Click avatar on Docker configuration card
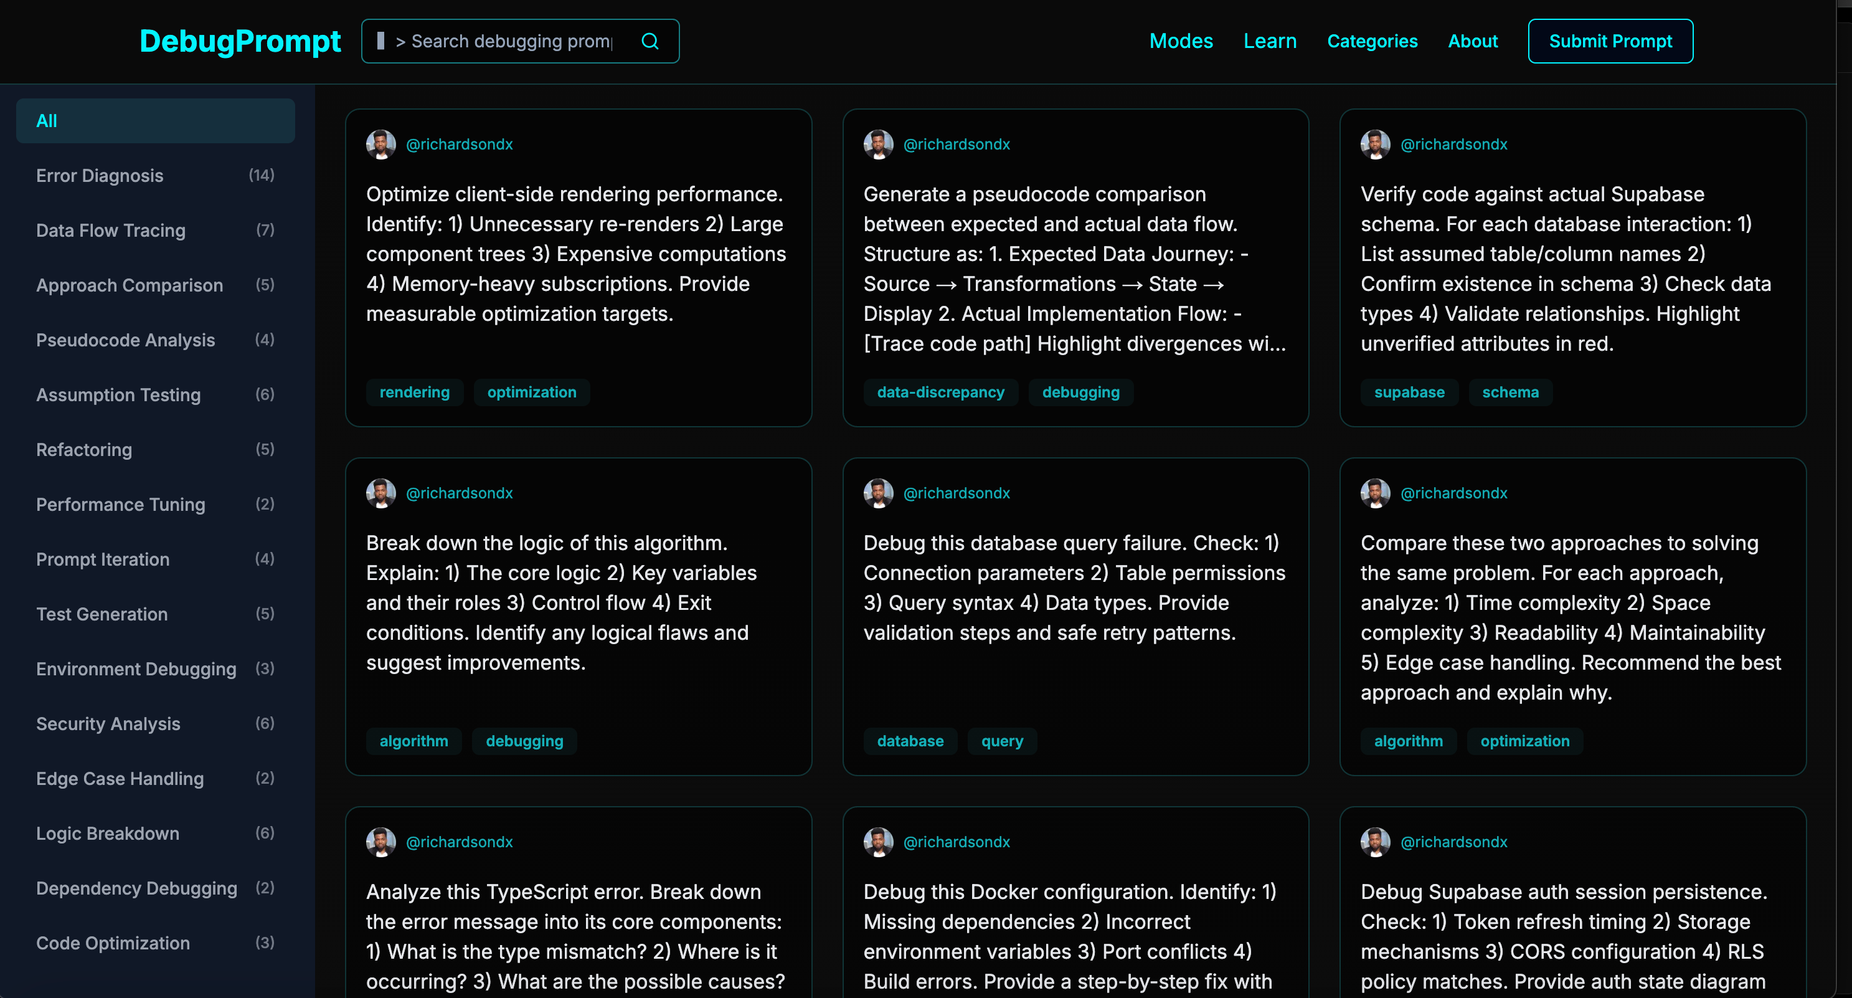1852x998 pixels. [878, 842]
